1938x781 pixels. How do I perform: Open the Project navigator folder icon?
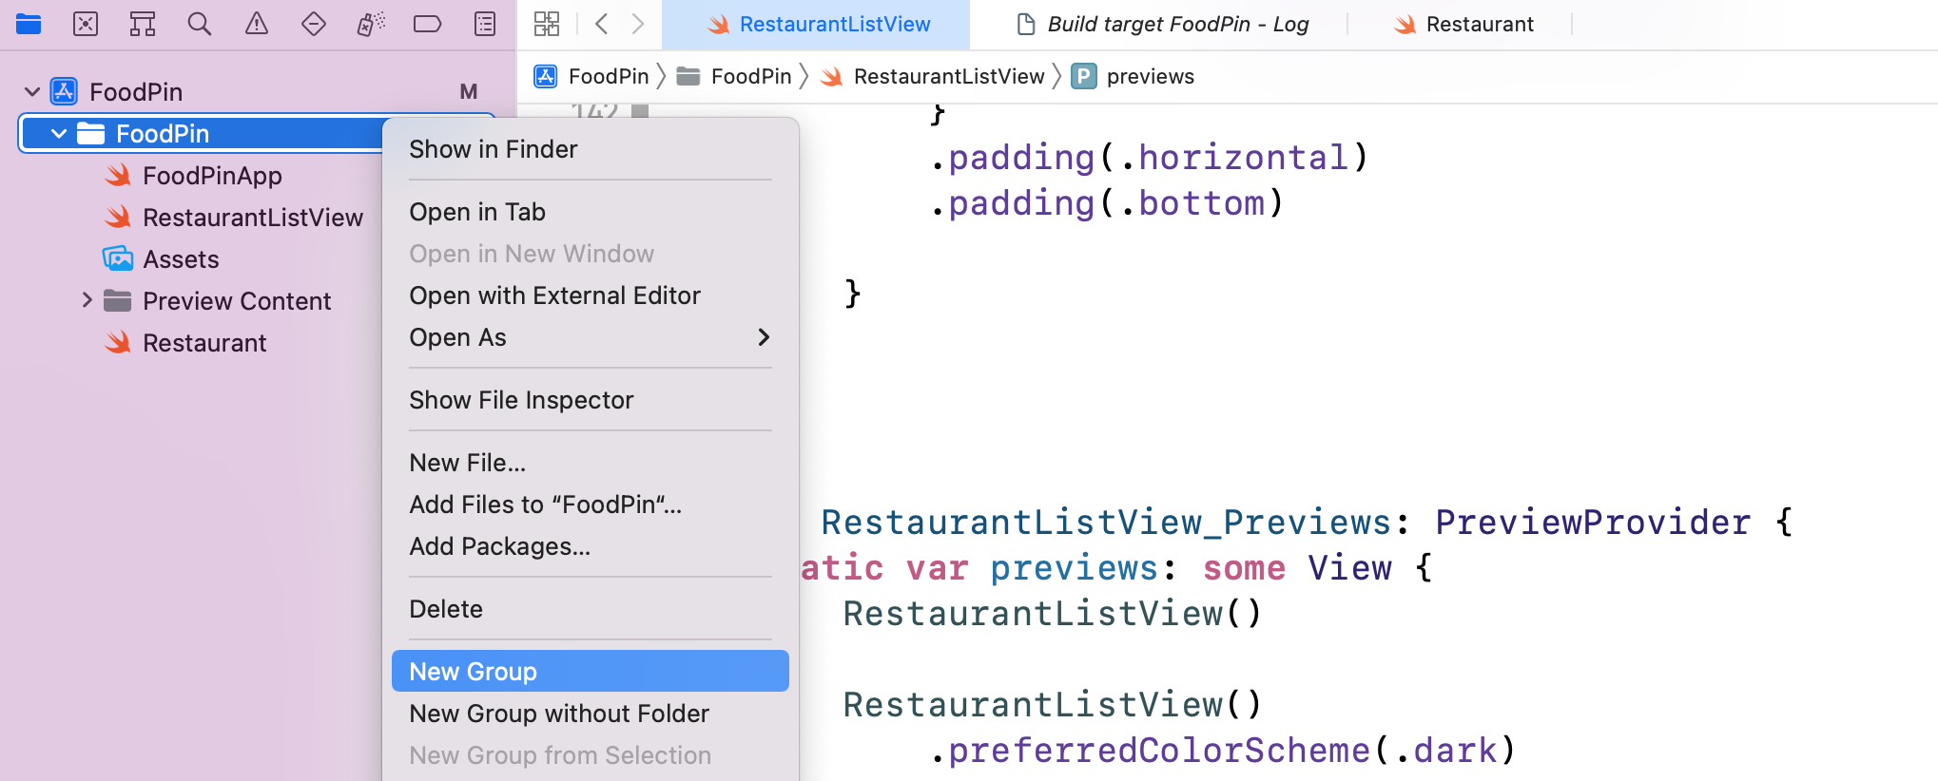coord(29,24)
